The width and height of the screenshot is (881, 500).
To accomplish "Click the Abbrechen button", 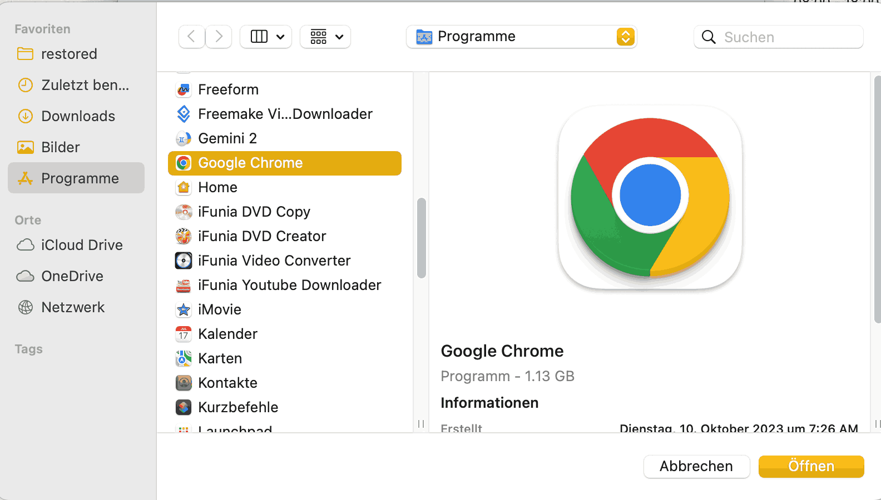I will click(x=697, y=466).
